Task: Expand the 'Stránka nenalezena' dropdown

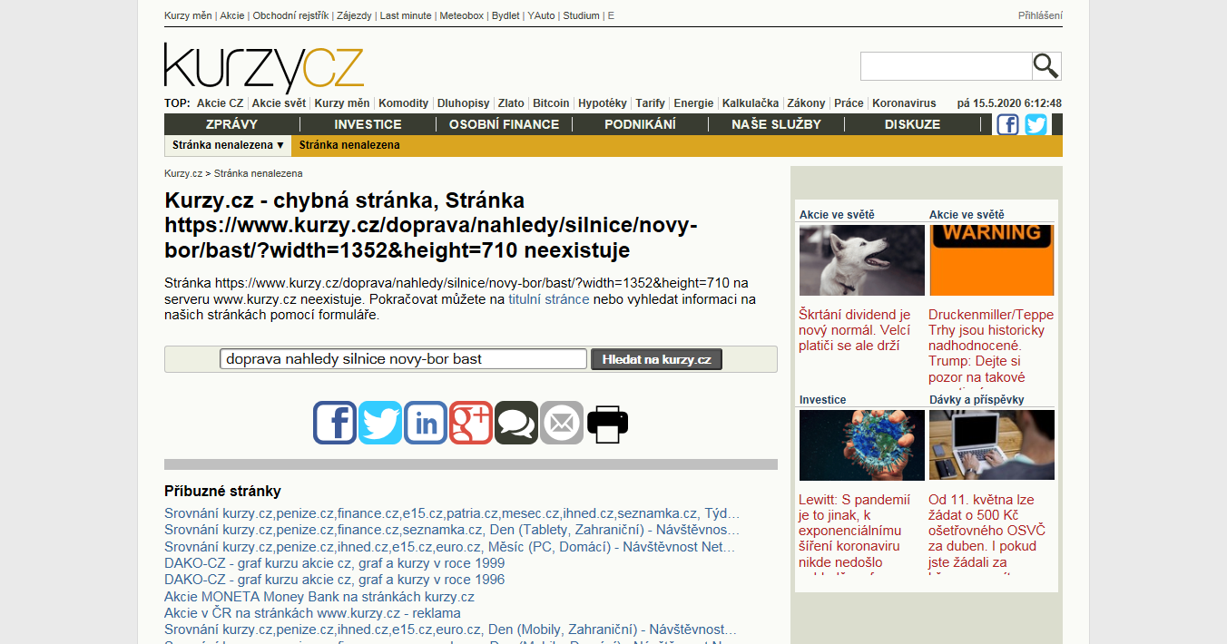Action: point(229,145)
